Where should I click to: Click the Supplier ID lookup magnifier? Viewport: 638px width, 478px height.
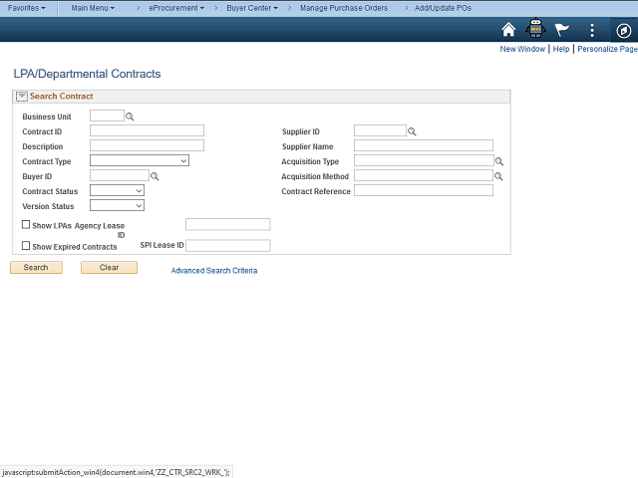pos(412,131)
